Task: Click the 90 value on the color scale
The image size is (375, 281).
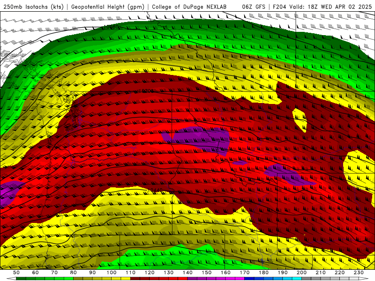Action: (x=92, y=273)
